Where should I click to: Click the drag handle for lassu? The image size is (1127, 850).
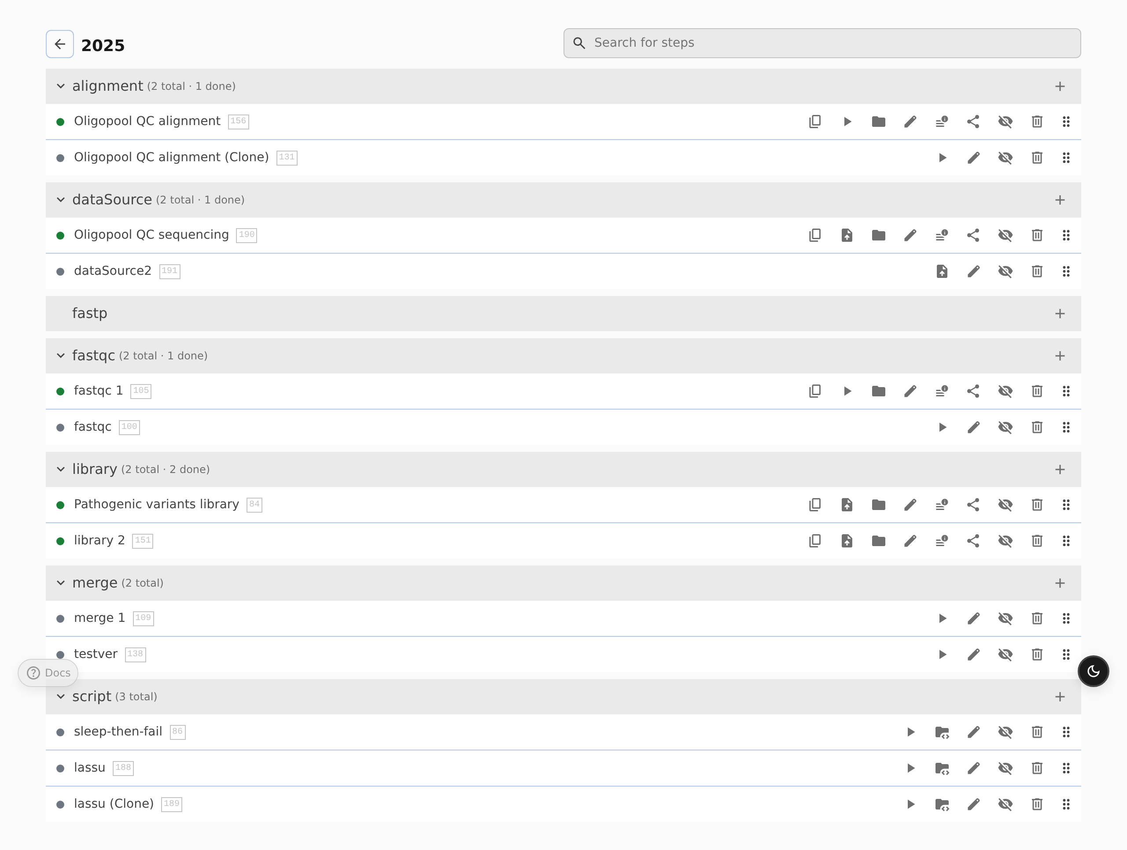(1066, 768)
